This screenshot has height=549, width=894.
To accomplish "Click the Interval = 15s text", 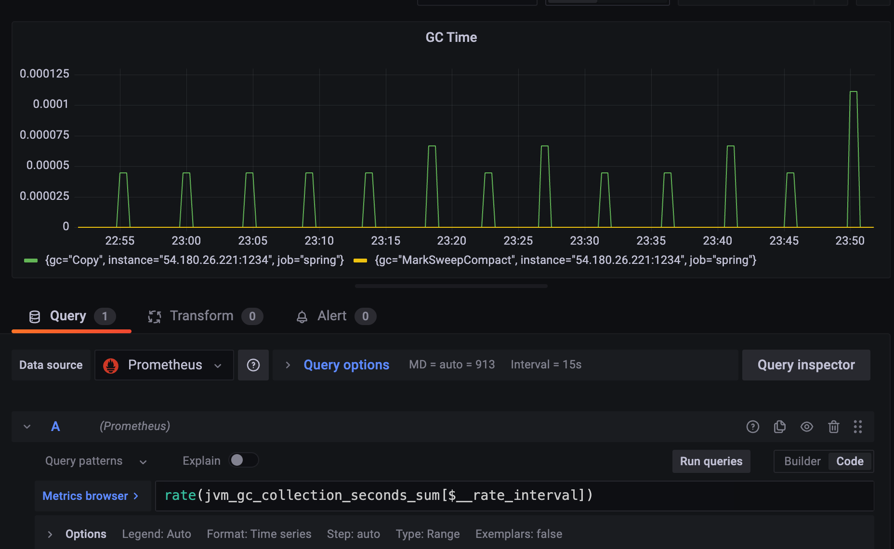I will pyautogui.click(x=546, y=365).
